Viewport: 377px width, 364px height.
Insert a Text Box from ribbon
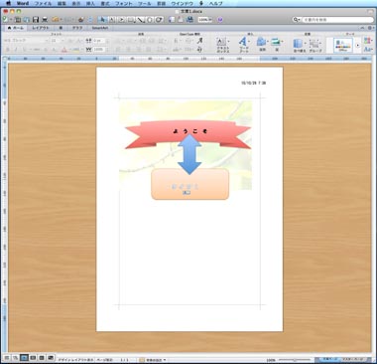[x=223, y=45]
